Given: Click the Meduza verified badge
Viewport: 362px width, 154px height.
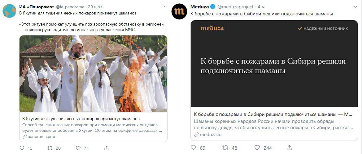Looking at the screenshot, I should 212,7.
